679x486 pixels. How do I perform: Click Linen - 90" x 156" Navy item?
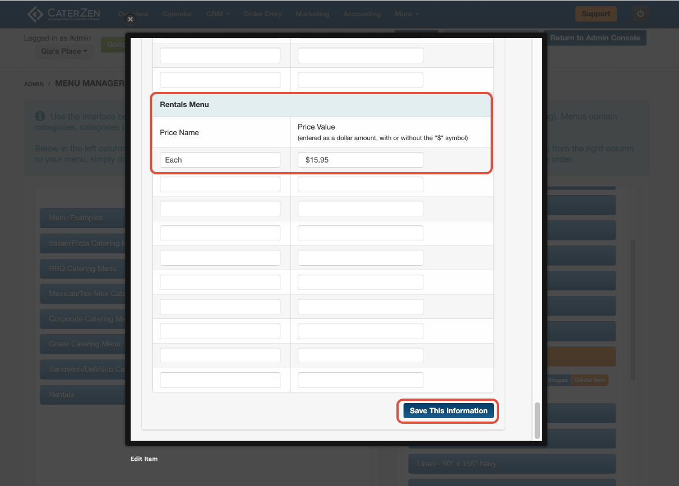[x=512, y=464]
